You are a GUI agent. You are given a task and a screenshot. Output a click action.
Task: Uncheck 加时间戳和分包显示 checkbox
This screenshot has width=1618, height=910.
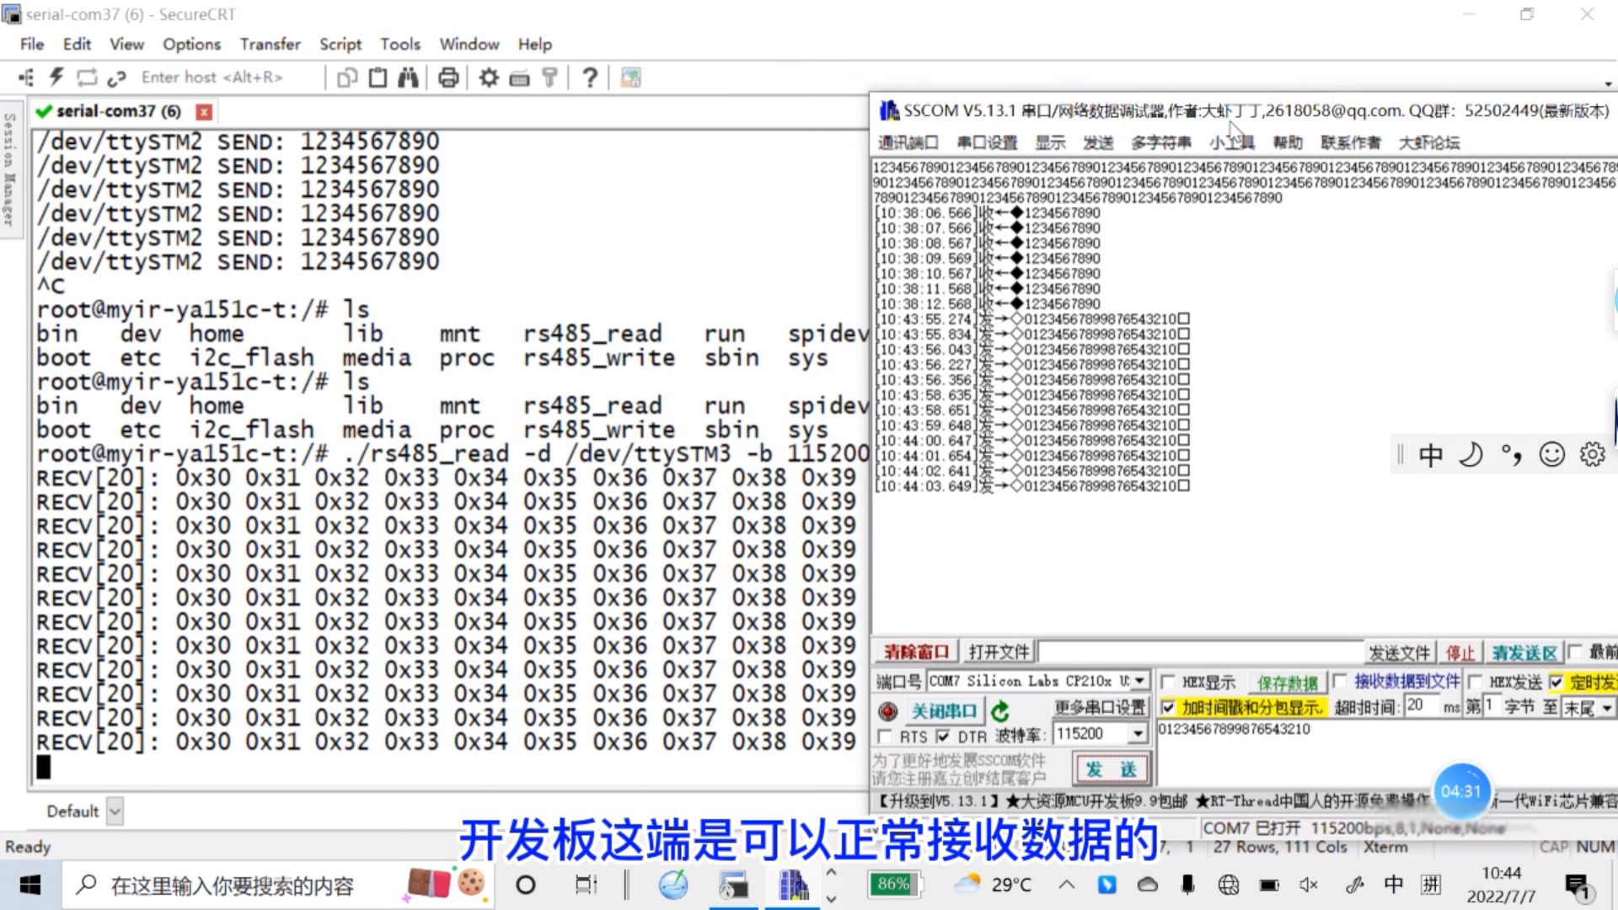[1168, 707]
